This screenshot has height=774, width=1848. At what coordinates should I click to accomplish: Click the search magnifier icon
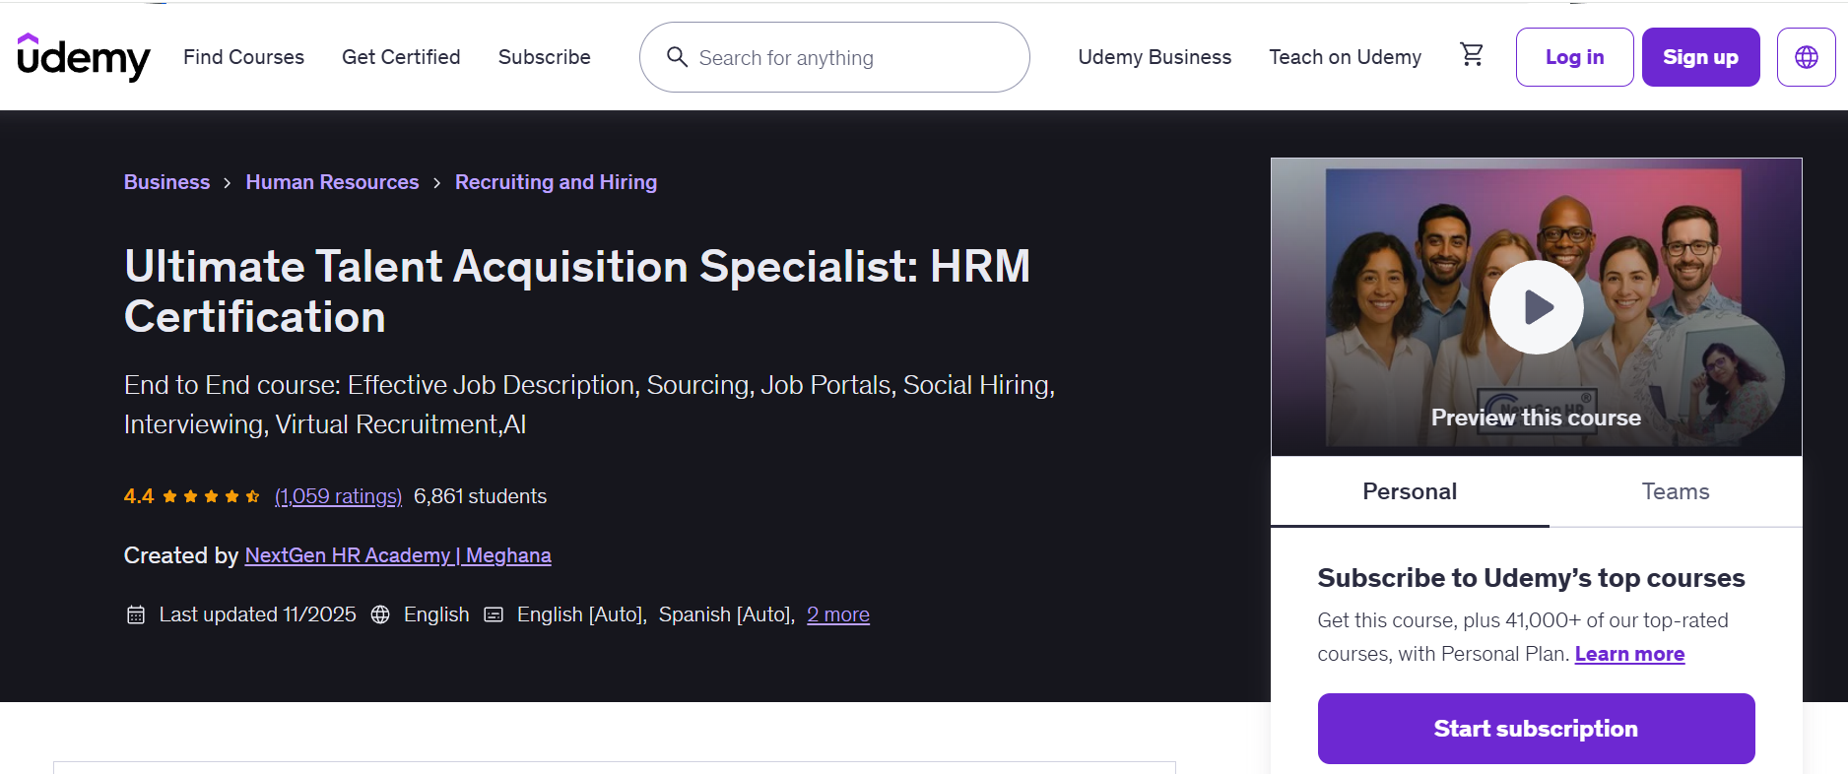pos(677,57)
